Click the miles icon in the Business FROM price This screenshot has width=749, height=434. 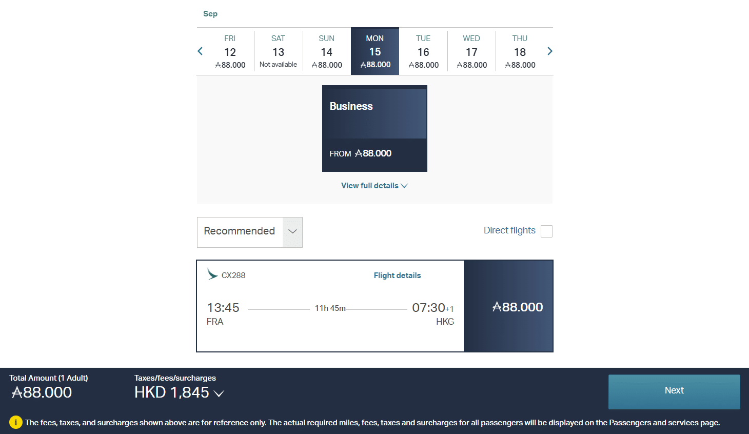(359, 153)
